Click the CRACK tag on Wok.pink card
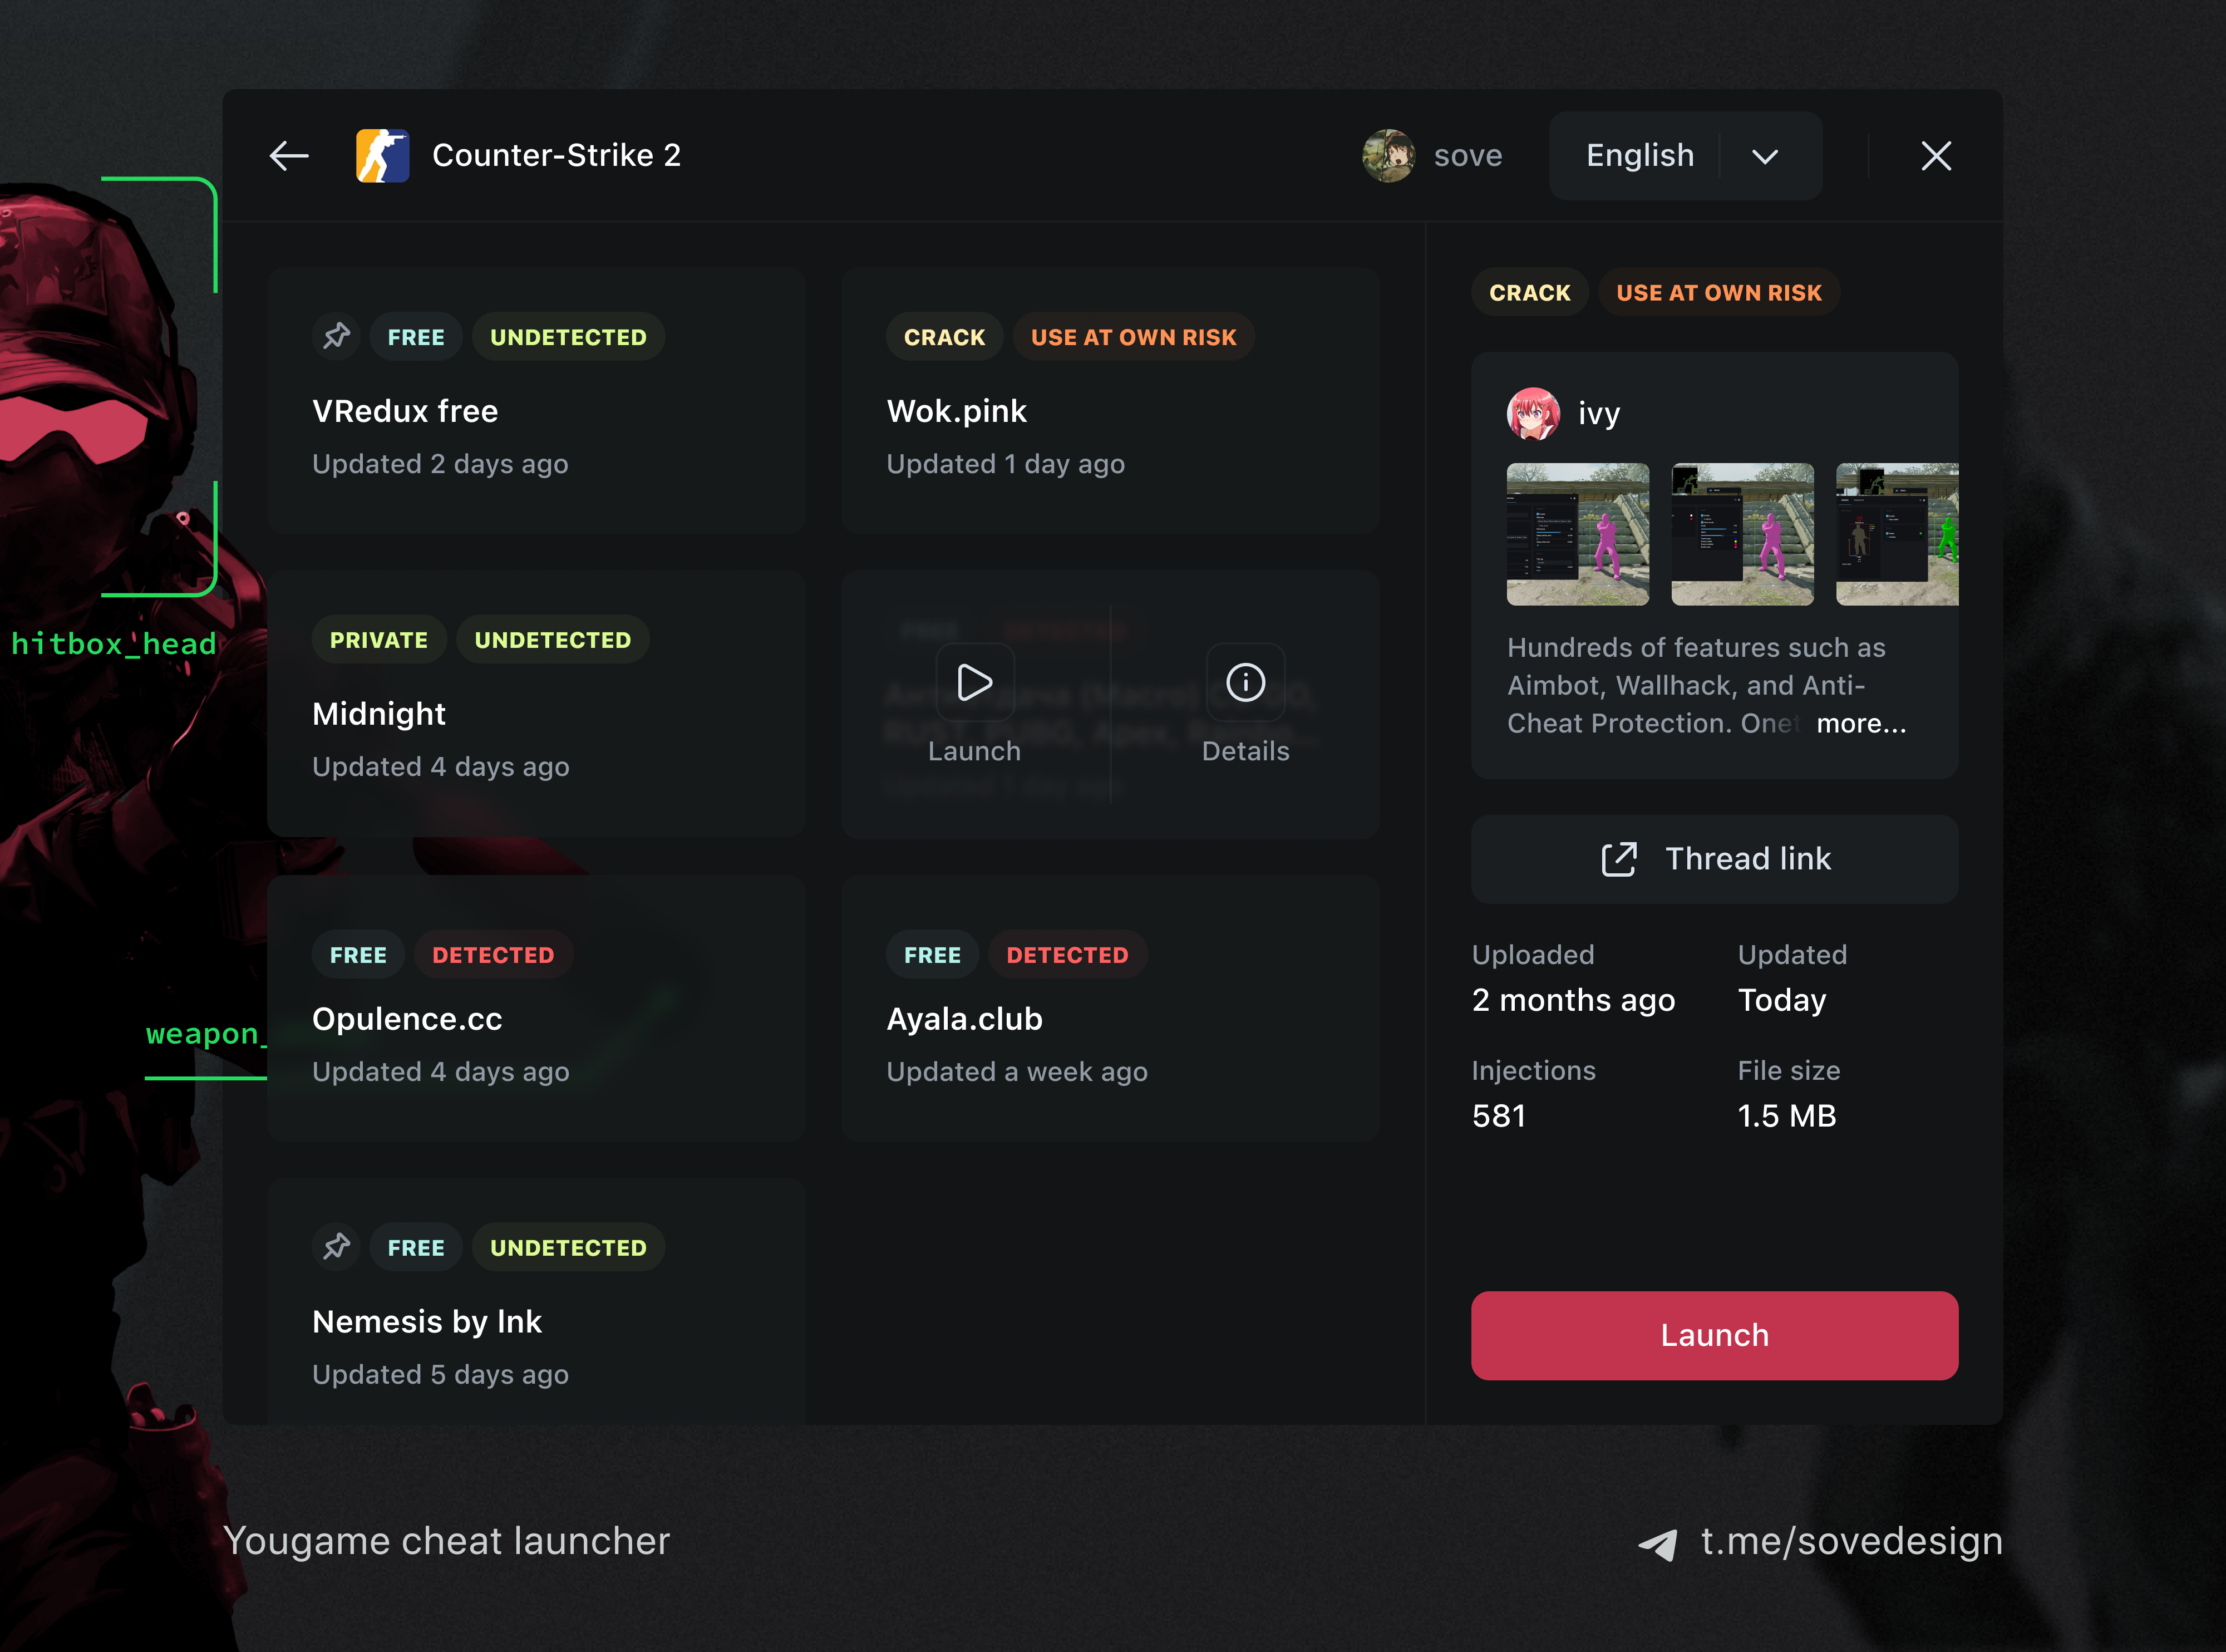The width and height of the screenshot is (2226, 1652). click(x=944, y=337)
